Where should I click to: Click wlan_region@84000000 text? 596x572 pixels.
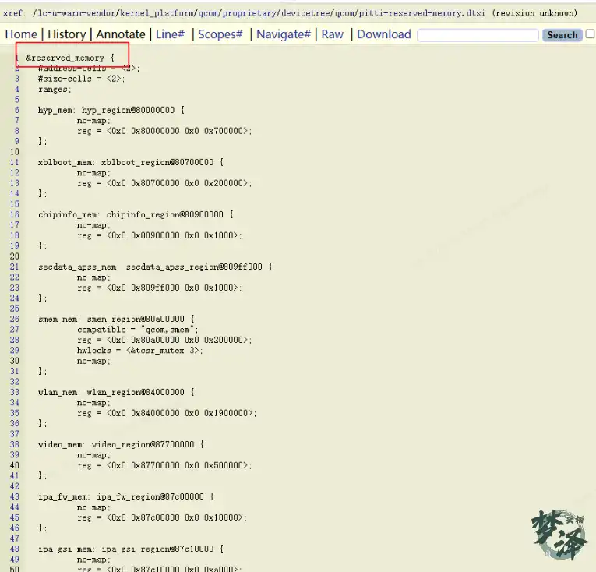pos(136,392)
